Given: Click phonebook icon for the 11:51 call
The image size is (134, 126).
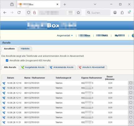Looking at the screenshot, I should [x=131, y=122].
